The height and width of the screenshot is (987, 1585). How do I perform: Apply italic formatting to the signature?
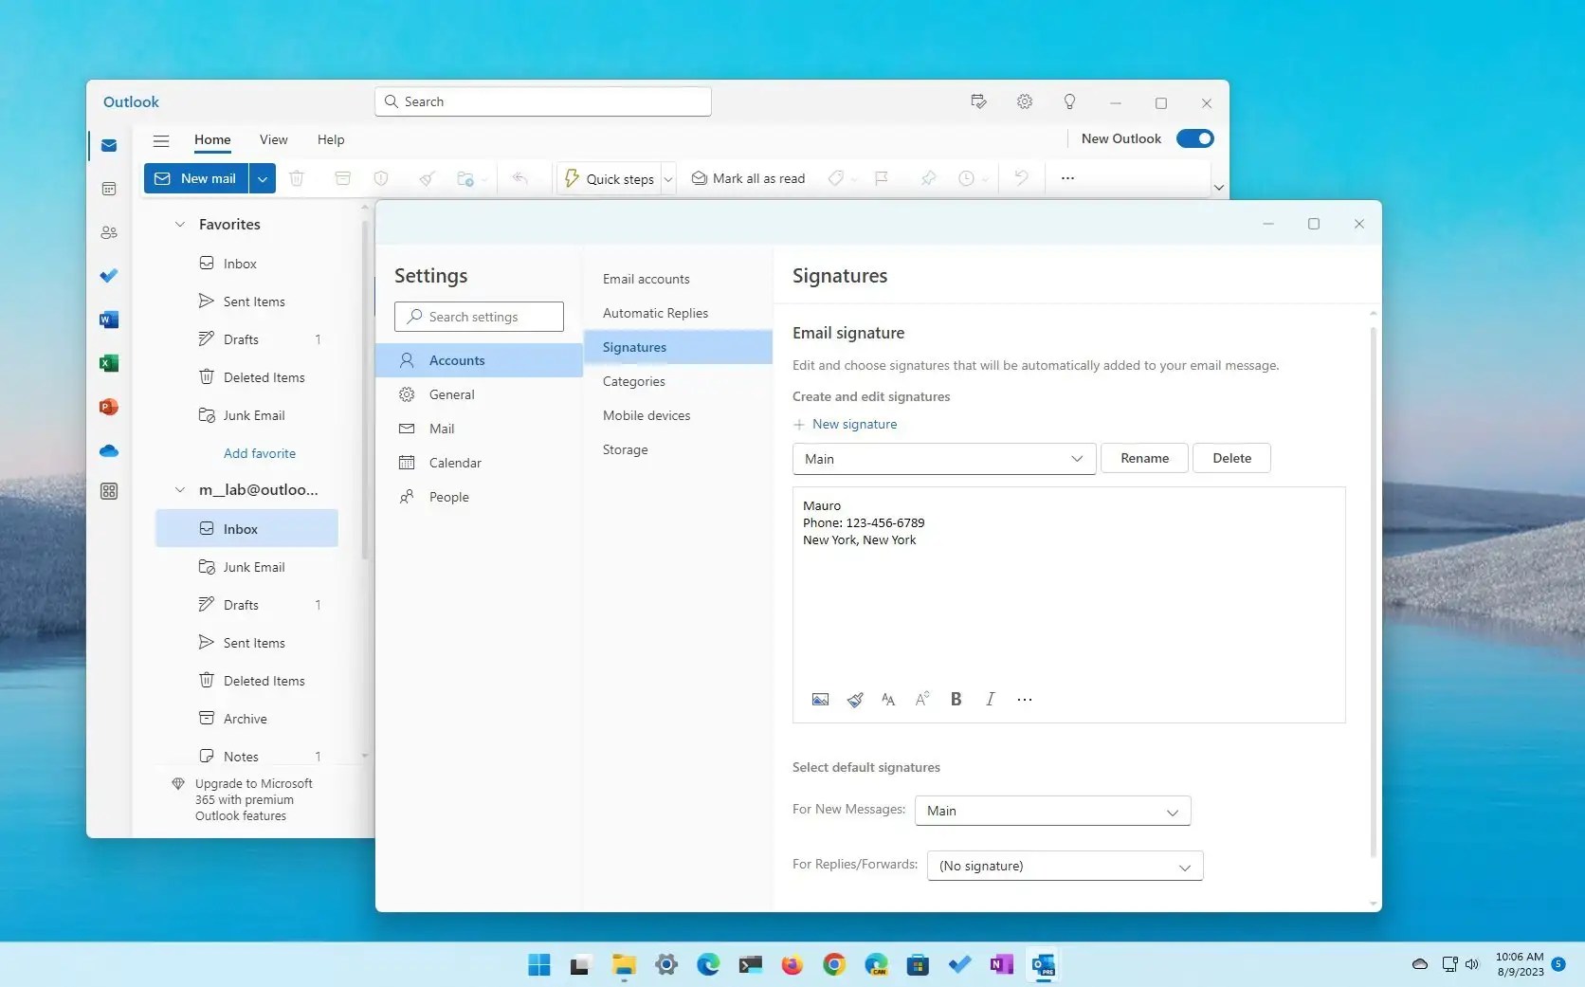pos(989,699)
